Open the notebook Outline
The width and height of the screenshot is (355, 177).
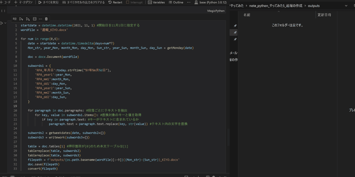176,2
